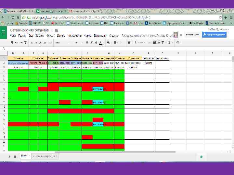Reload the page with the browser refresh icon
The image size is (234, 175).
(x=13, y=17)
